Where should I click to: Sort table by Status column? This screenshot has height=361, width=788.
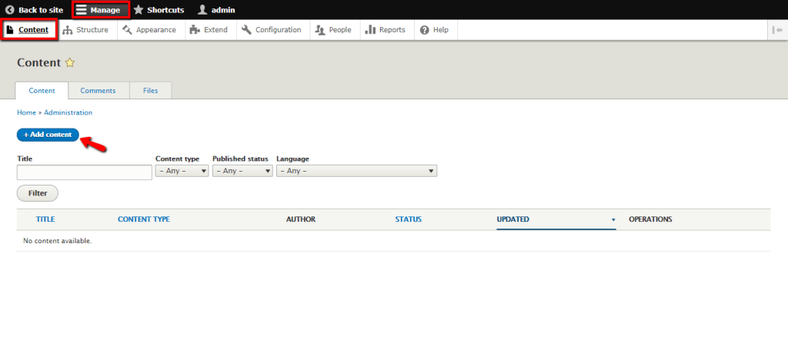409,219
